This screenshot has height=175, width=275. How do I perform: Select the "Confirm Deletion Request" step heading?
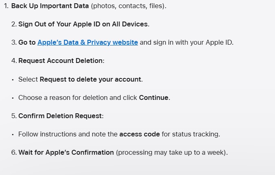[61, 116]
